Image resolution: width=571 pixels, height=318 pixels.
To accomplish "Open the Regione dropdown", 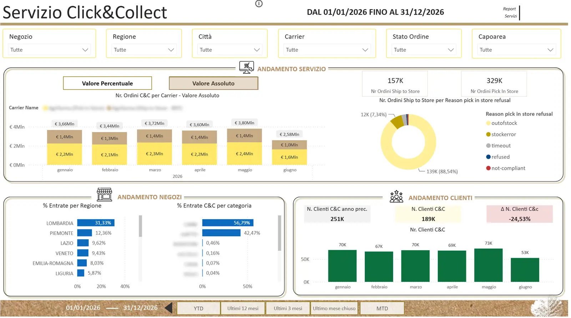I will (144, 50).
